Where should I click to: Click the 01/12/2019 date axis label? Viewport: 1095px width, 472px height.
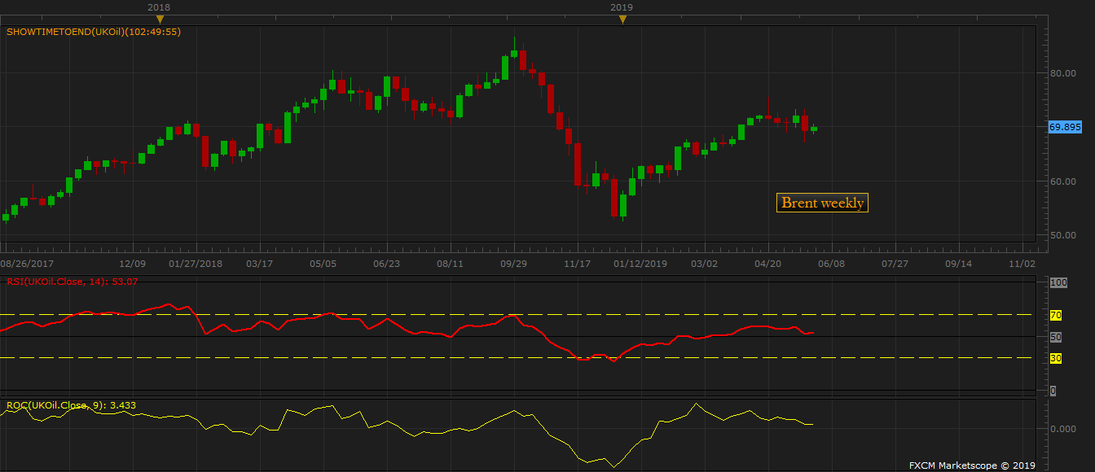[640, 264]
